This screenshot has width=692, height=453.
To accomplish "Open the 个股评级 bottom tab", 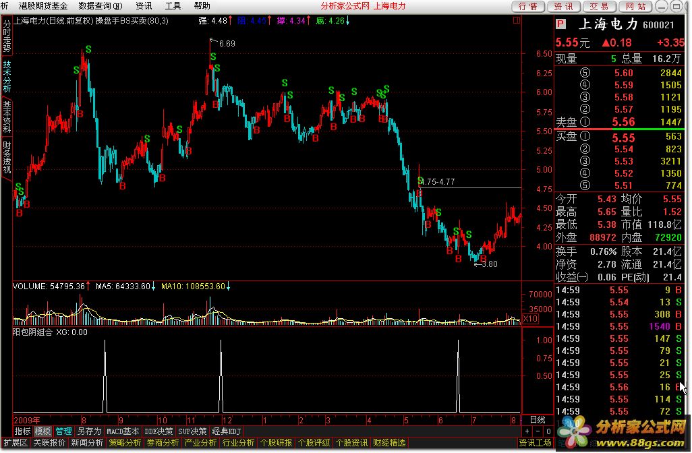I will [314, 443].
